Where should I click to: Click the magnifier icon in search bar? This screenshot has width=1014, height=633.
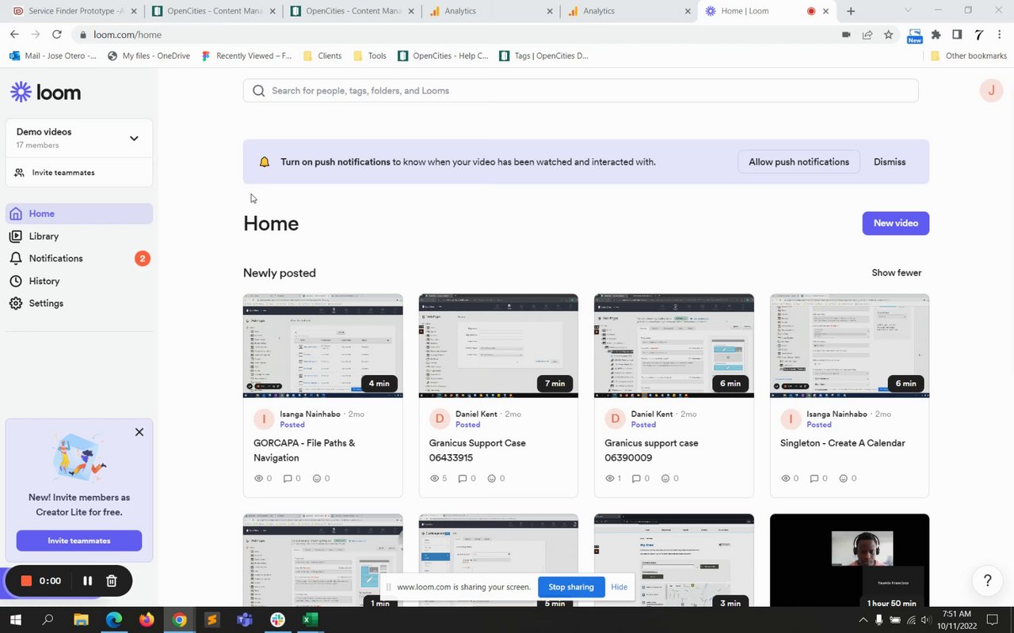pyautogui.click(x=258, y=90)
